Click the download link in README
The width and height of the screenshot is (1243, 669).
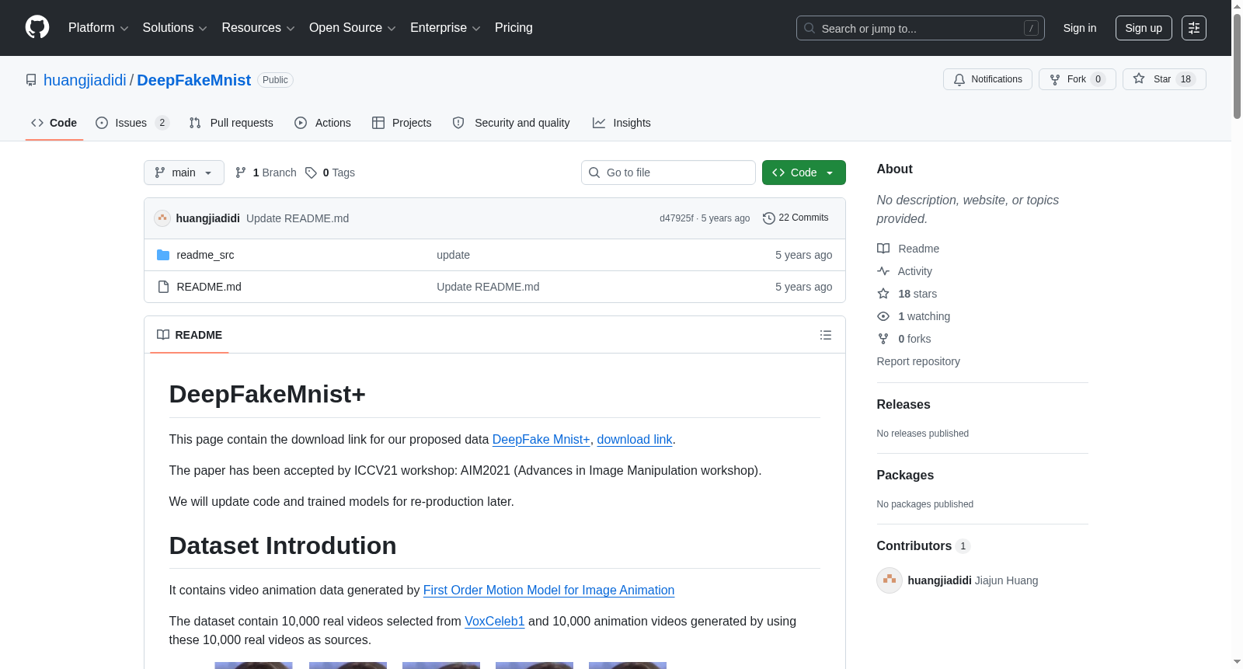click(x=635, y=440)
